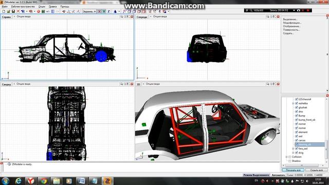Open the Windows Start button
The image size is (329, 185).
pos(6,181)
